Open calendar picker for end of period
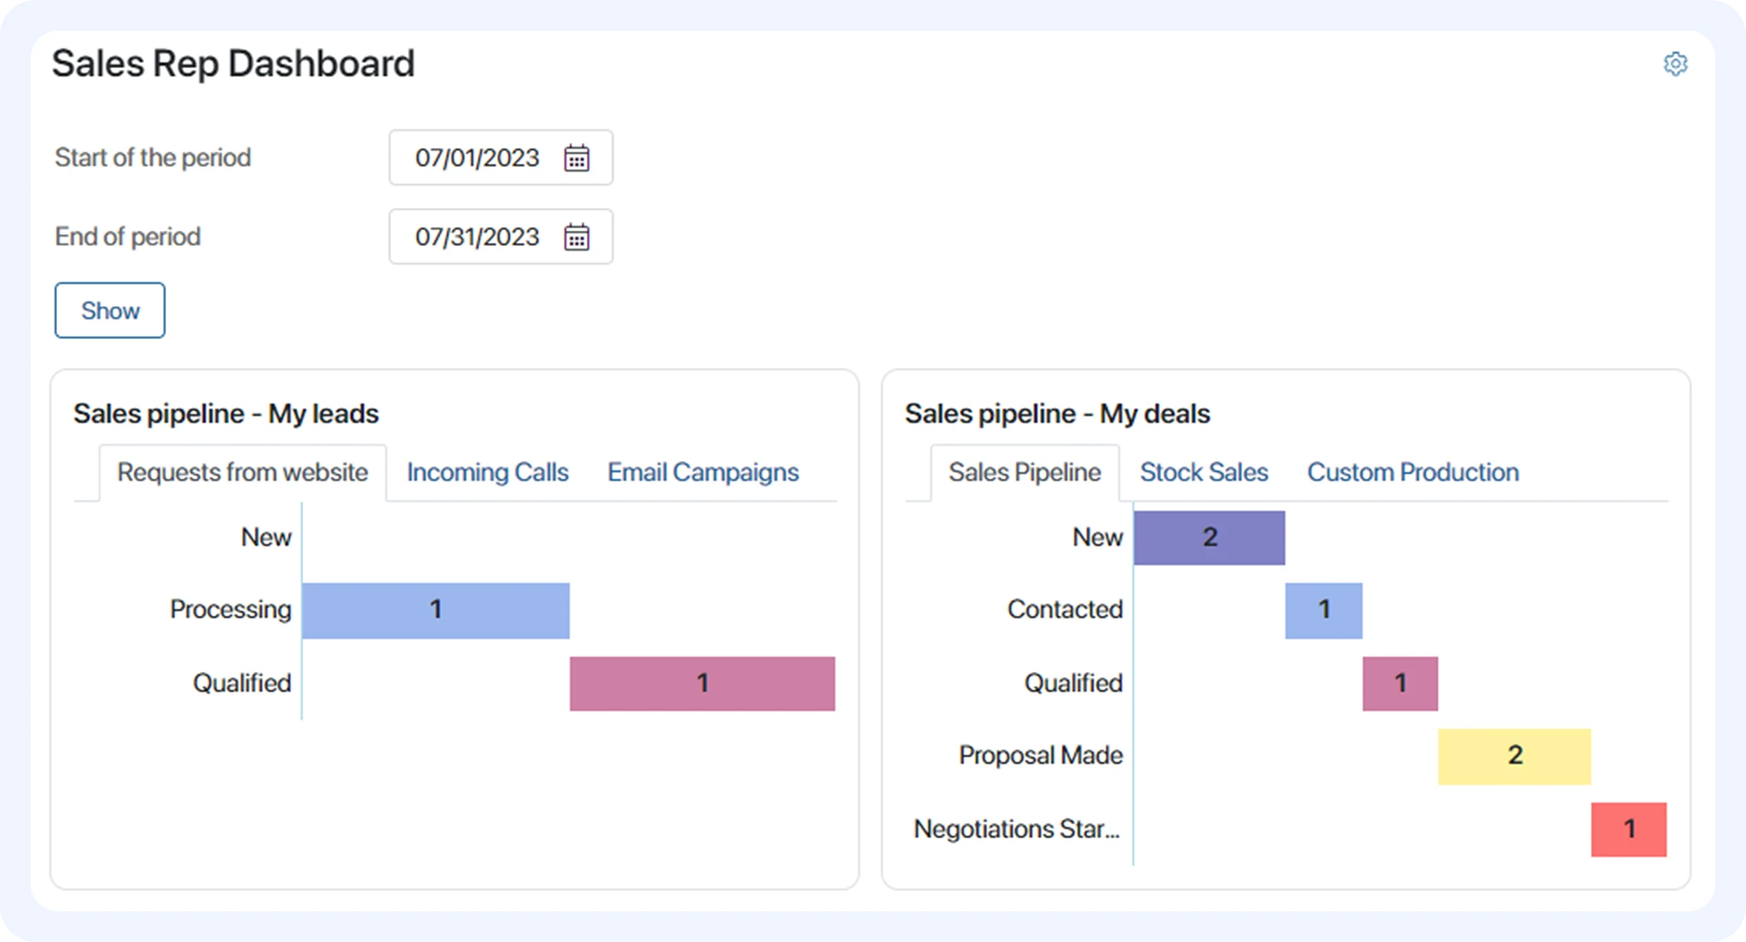Screen dimensions: 1746x942 point(577,237)
